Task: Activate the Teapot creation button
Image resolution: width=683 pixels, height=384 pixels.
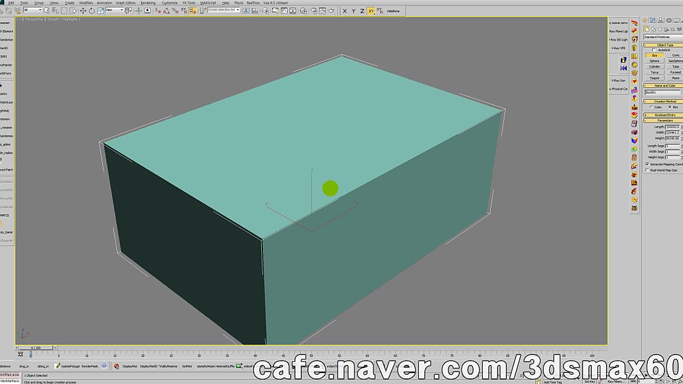Action: (655, 77)
